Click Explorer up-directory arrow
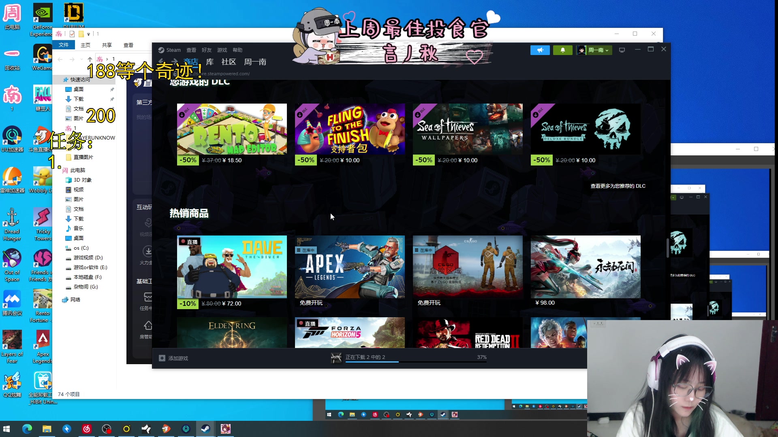778x437 pixels. [x=90, y=59]
